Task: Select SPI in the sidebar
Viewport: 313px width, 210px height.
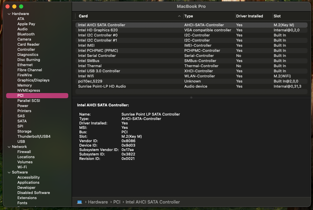Action: (x=20, y=126)
